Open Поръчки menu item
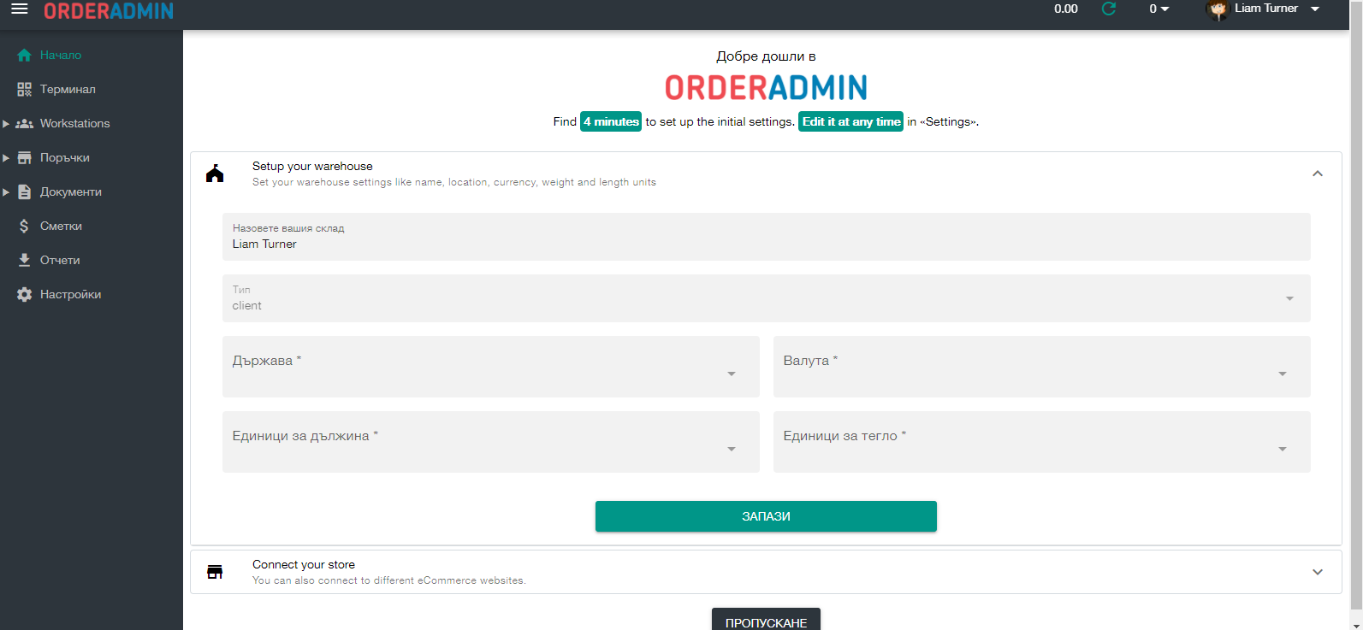Screen dimensions: 1363x630 (x=65, y=157)
